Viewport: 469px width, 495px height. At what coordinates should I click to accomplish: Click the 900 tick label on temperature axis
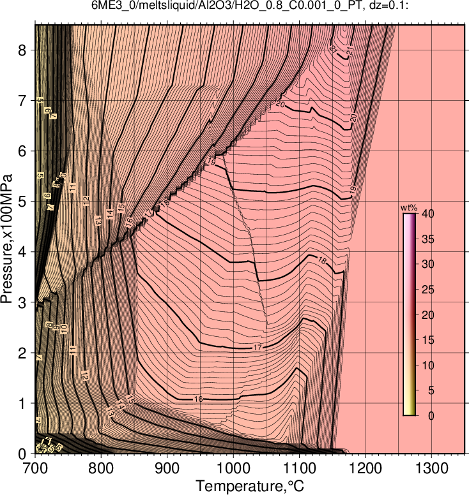coord(167,468)
